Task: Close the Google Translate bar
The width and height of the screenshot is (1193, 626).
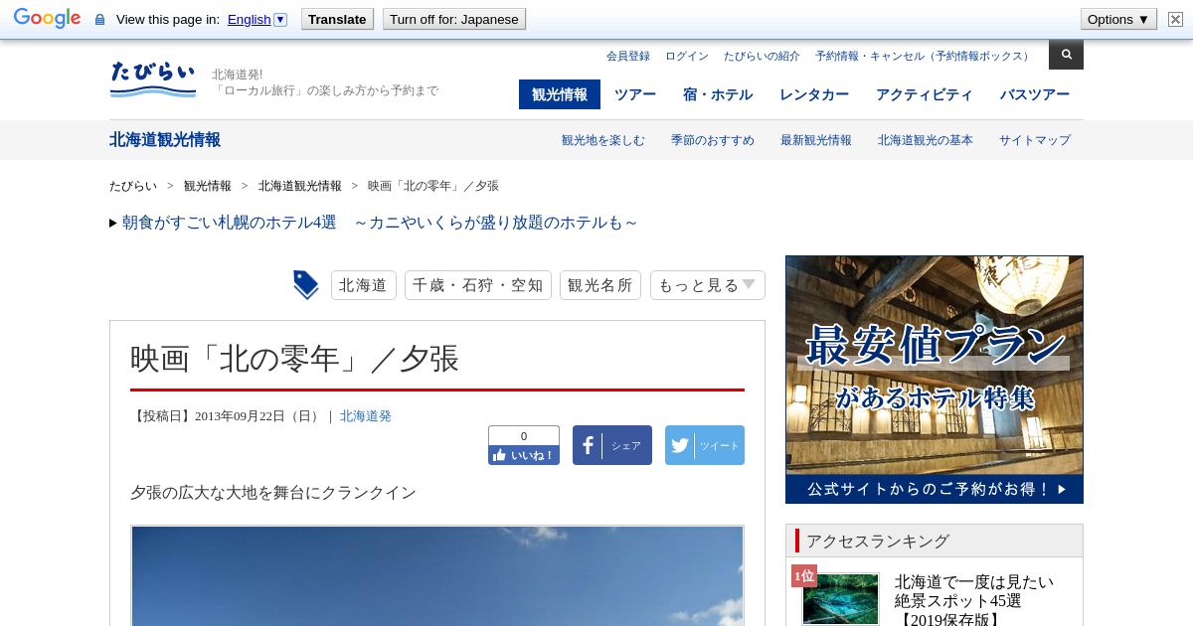Action: click(1175, 19)
